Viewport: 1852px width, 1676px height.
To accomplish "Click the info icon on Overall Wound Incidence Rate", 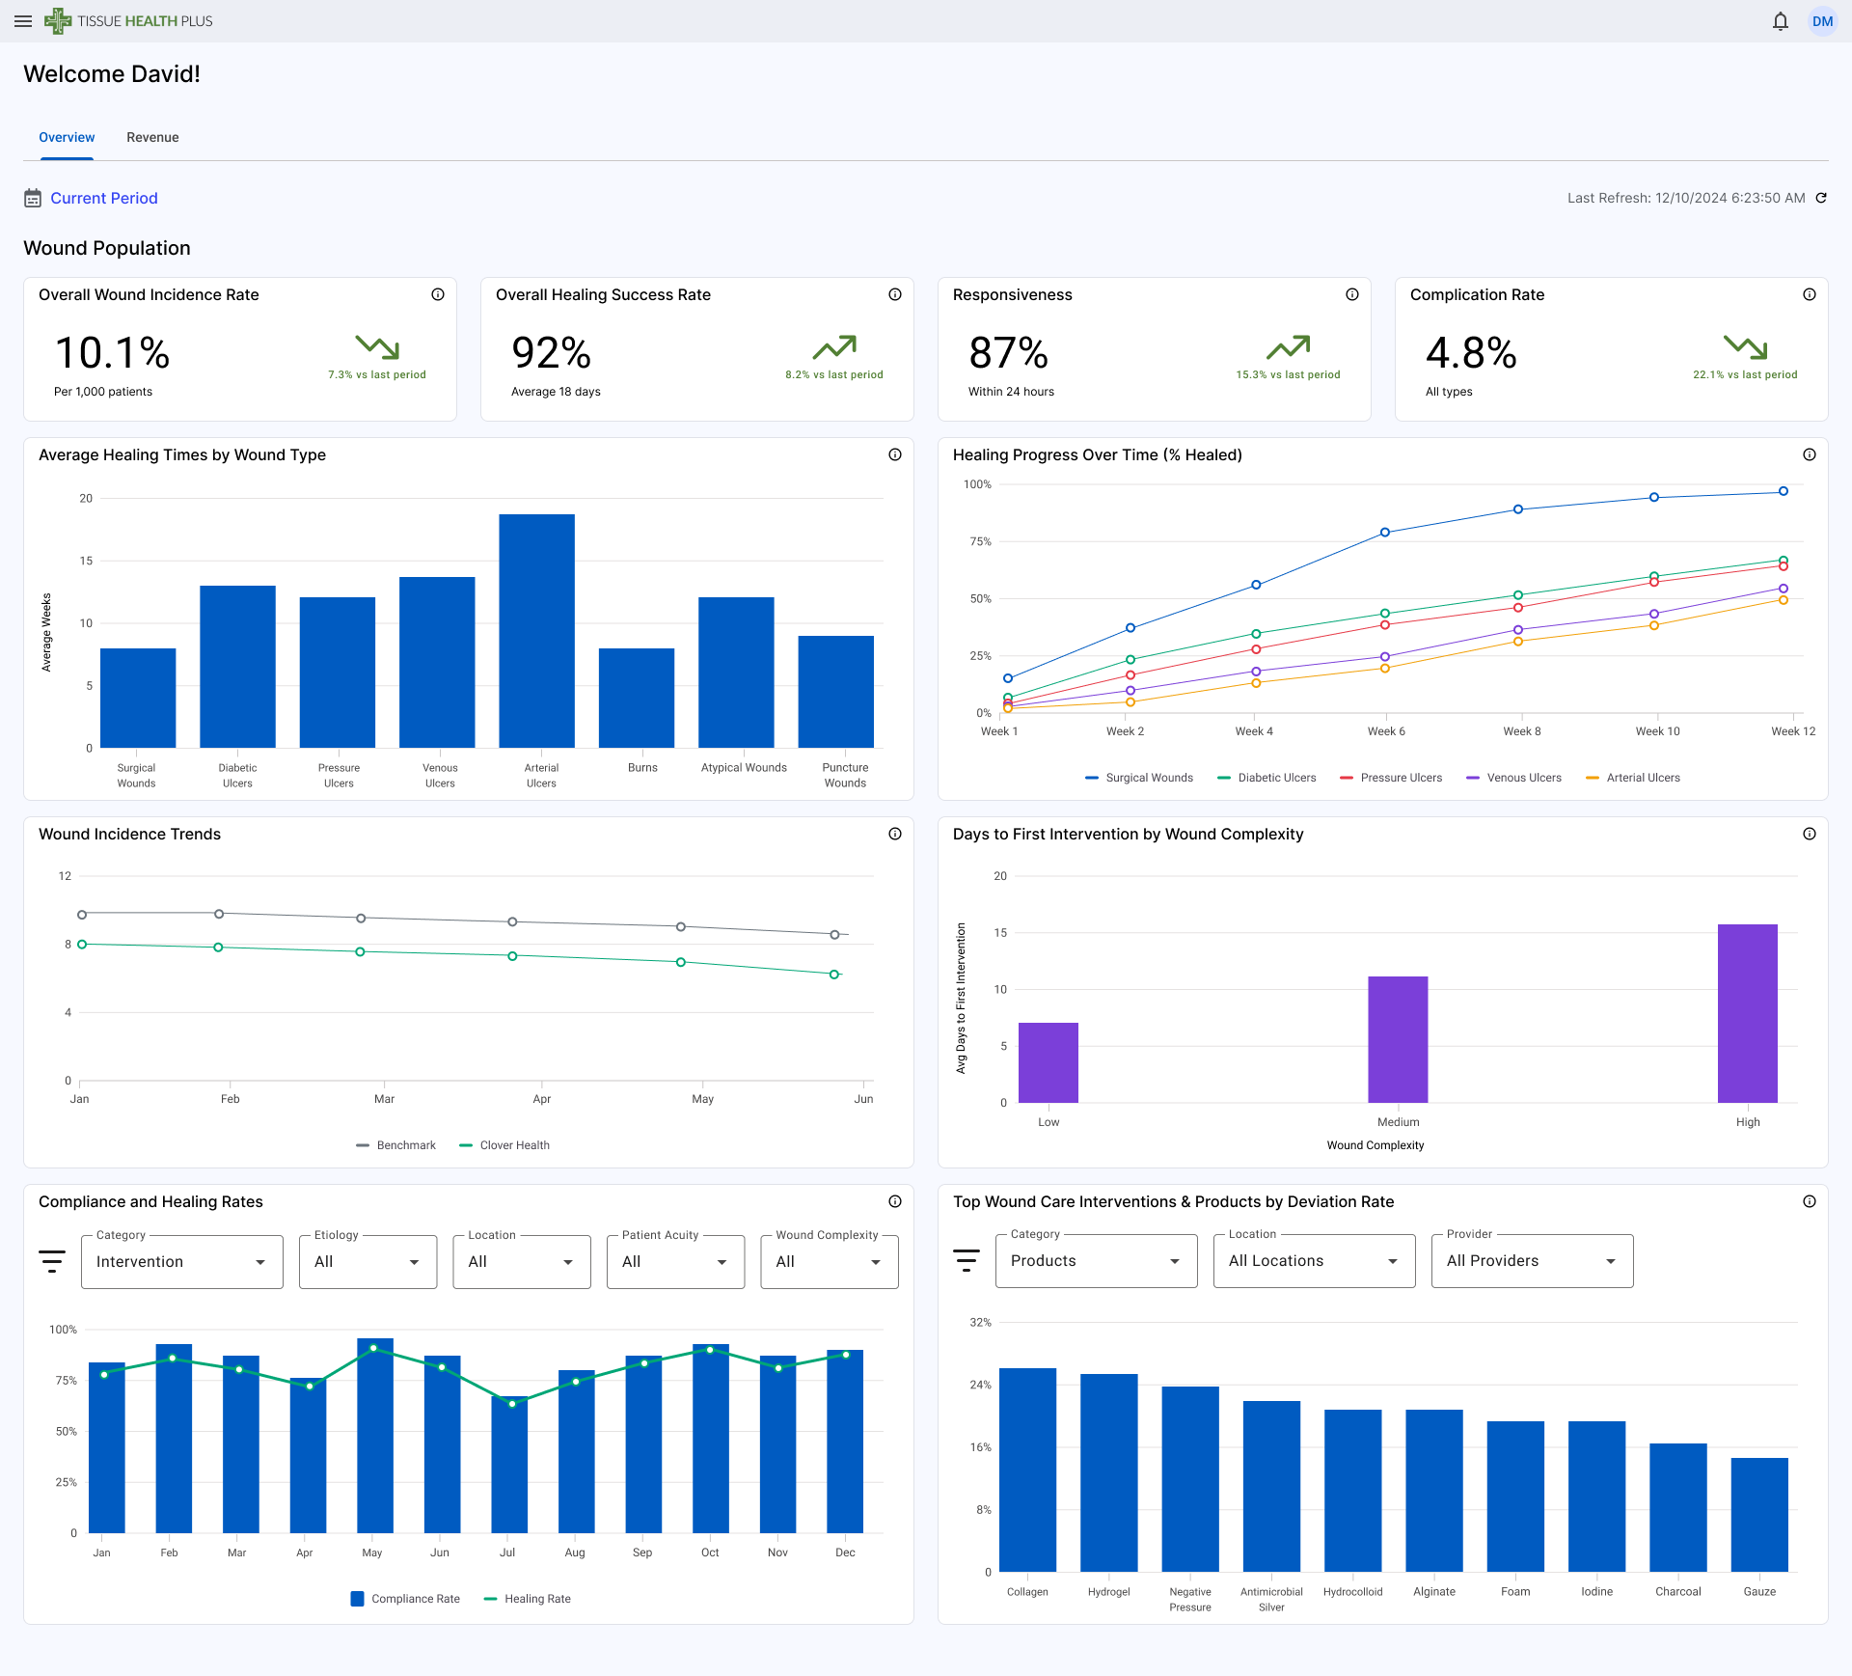I will [438, 294].
